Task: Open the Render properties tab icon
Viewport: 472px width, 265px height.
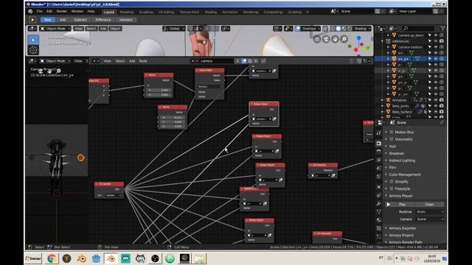Action: [x=378, y=144]
